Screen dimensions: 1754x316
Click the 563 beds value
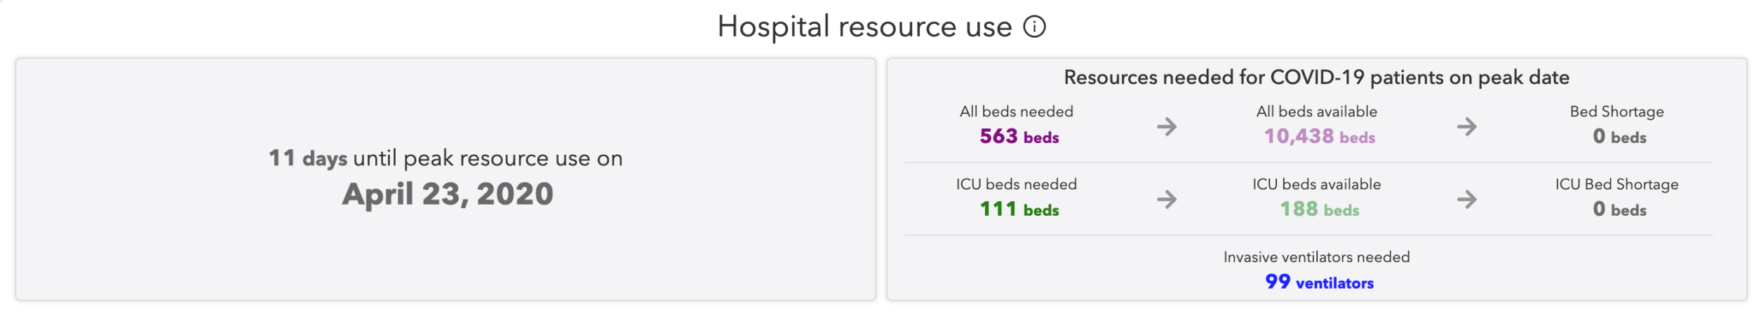(1019, 137)
